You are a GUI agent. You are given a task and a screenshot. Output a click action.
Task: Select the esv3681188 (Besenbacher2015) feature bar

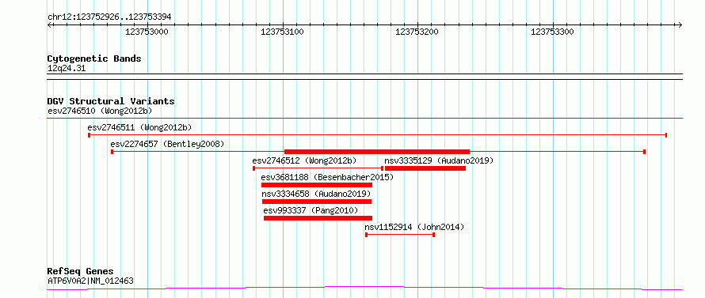point(317,185)
